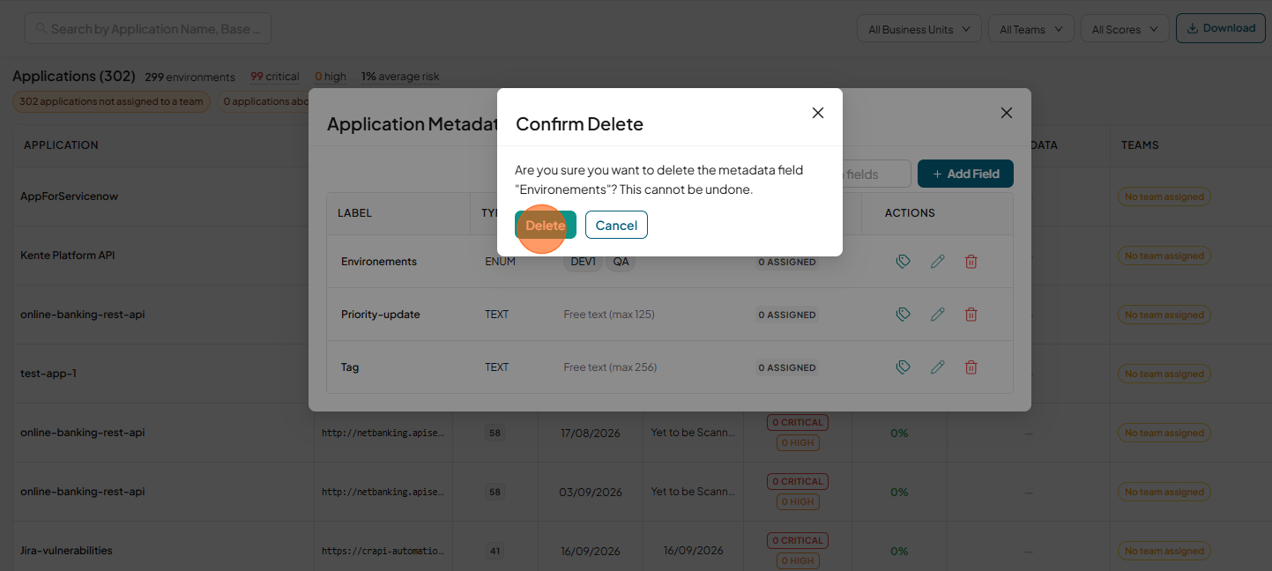
Task: Click the 302 applications not assigned filter chip
Action: [x=111, y=101]
